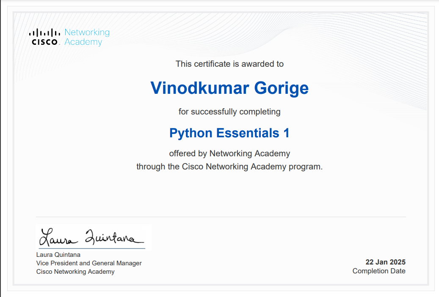
Task: Click the line 'offered by Networking Academy'
Action: pos(229,153)
